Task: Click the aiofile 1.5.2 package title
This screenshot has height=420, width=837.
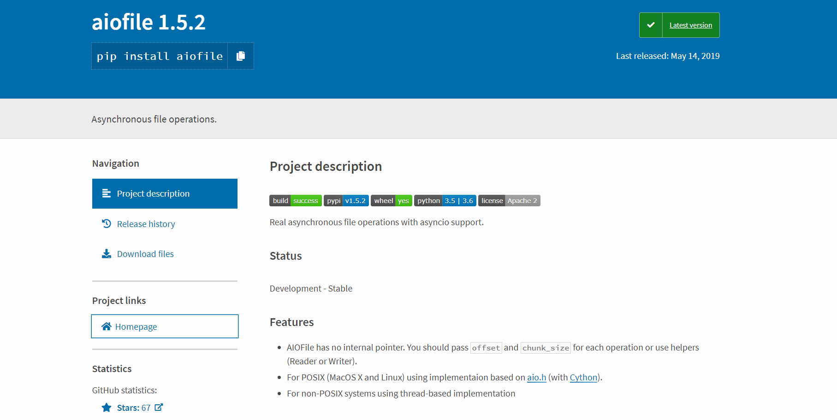Action: pyautogui.click(x=148, y=22)
